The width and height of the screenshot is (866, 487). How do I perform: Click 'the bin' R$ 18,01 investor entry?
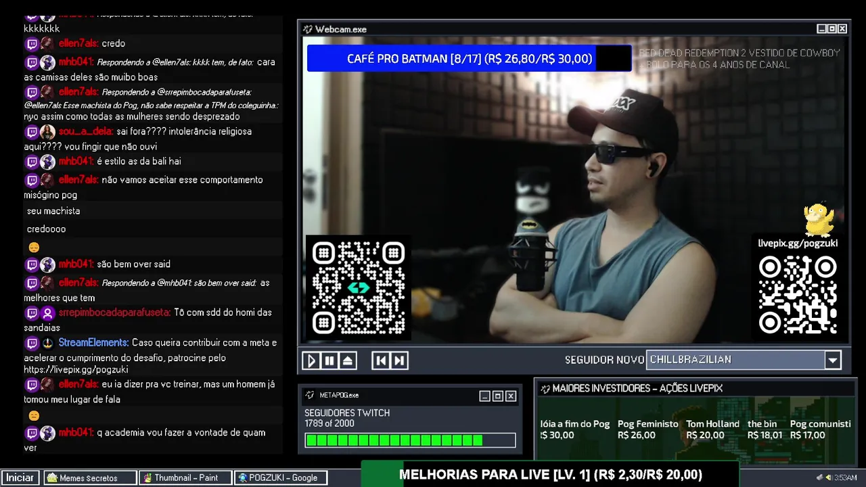click(765, 430)
